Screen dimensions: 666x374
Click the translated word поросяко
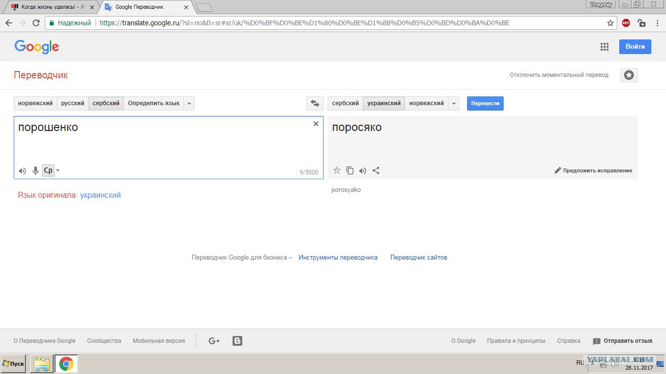pyautogui.click(x=357, y=128)
